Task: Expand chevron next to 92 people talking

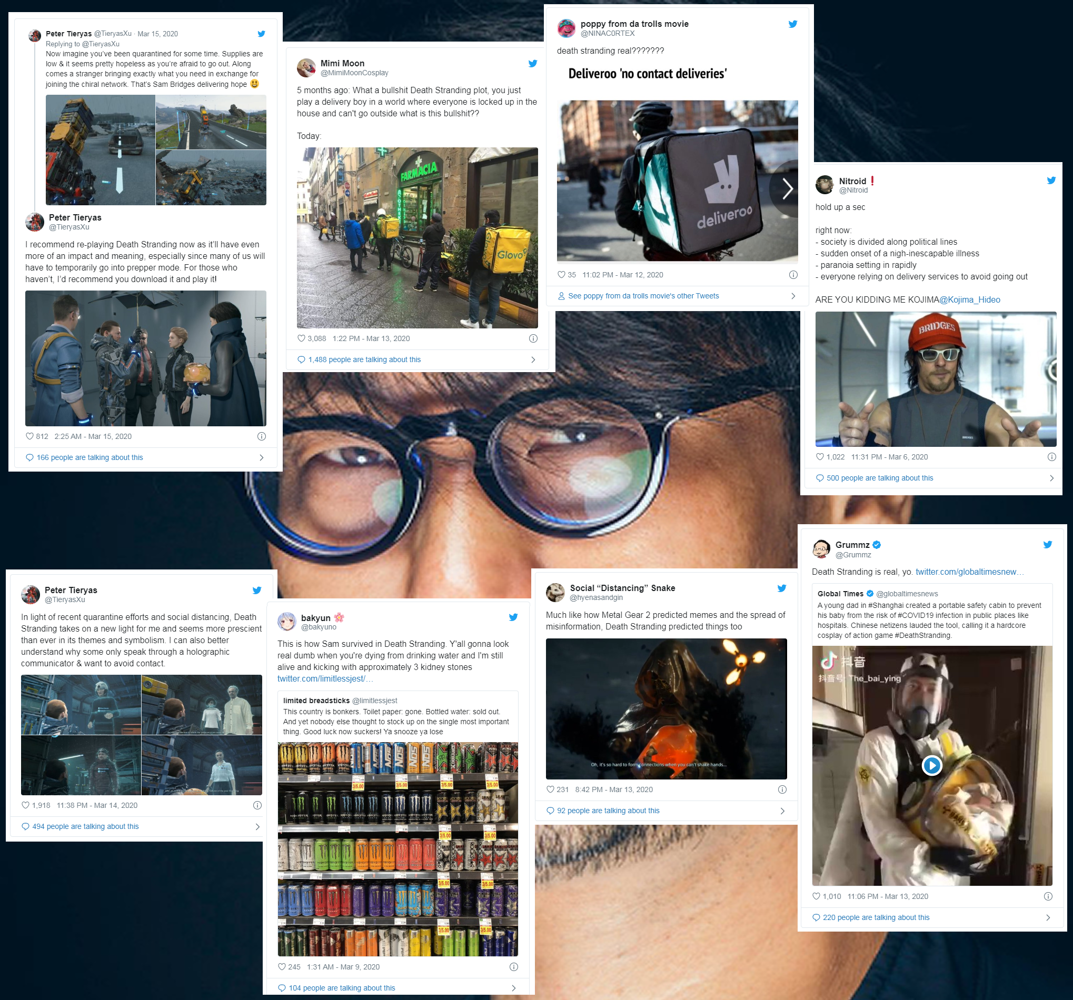Action: coord(782,811)
